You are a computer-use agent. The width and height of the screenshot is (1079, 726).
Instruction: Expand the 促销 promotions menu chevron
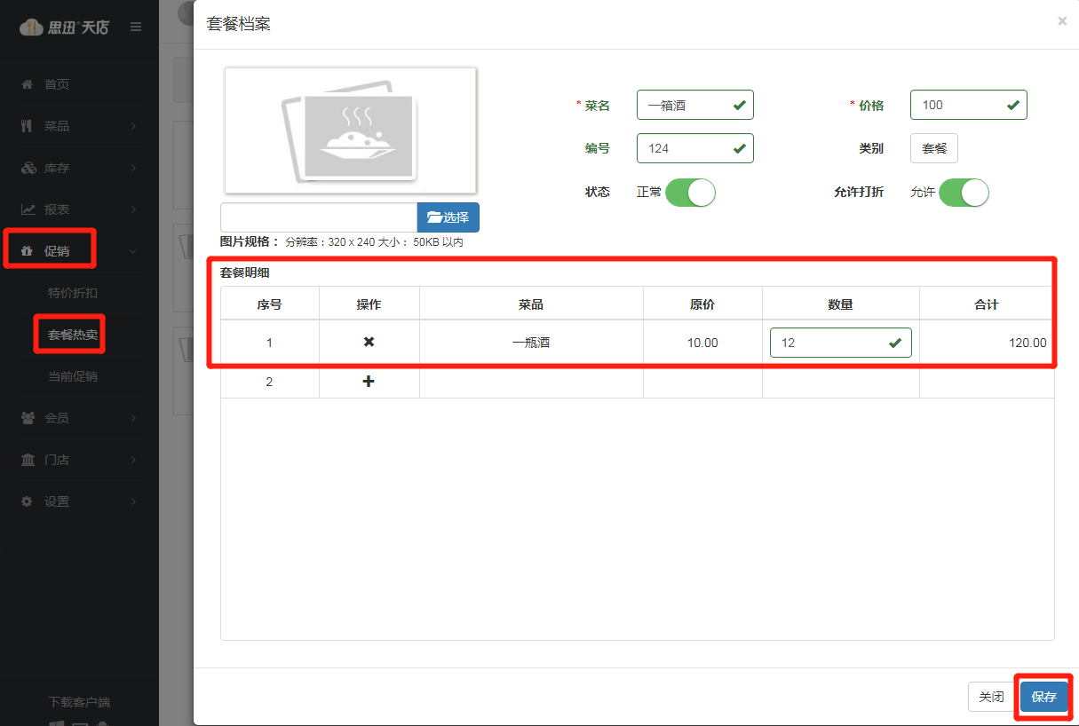pyautogui.click(x=133, y=250)
